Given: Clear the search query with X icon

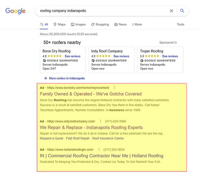Looking at the screenshot, I should (172, 11).
